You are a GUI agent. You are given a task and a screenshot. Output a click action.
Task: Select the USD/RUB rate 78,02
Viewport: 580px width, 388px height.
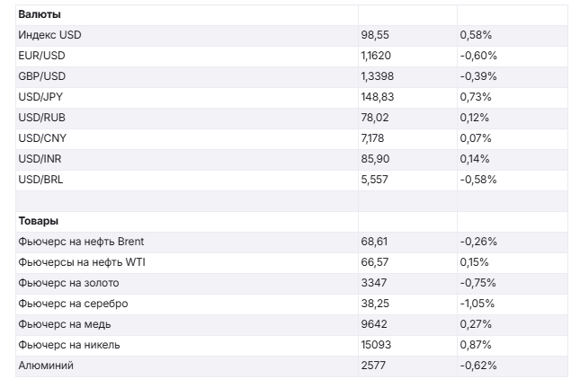pos(374,118)
